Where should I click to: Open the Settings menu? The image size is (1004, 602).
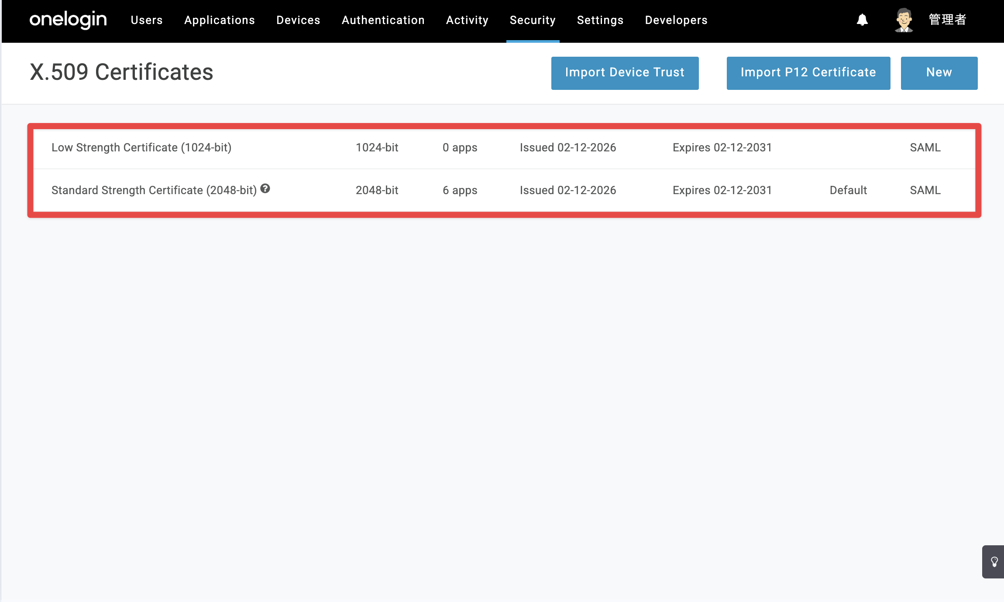coord(600,20)
